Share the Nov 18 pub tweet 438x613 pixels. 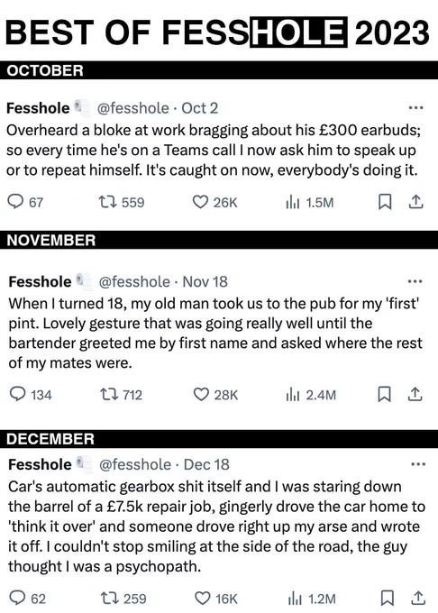(415, 394)
